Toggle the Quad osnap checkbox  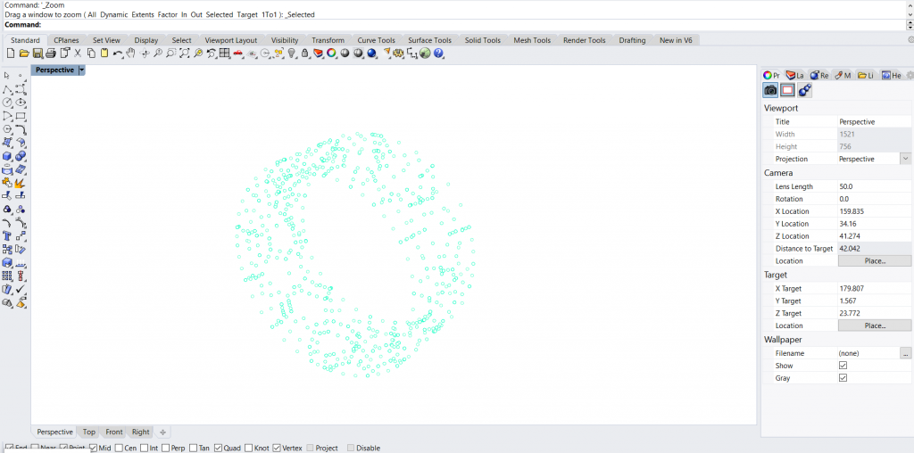tap(218, 448)
